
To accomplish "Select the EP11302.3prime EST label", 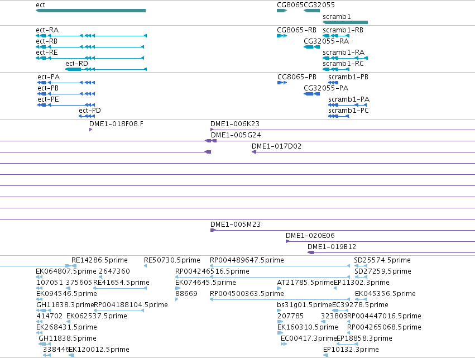I will pos(361,283).
